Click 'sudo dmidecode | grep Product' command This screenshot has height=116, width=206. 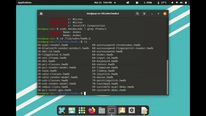pos(83,29)
